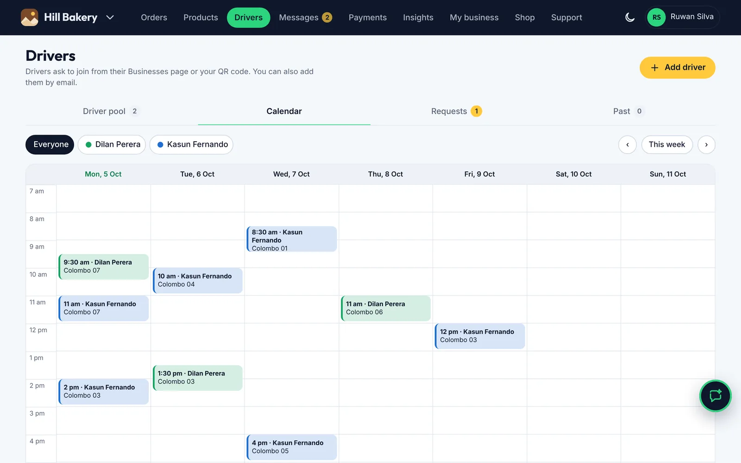Open the Past tab

click(629, 111)
